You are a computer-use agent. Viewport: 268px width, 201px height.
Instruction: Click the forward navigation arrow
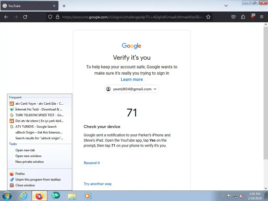(16, 17)
